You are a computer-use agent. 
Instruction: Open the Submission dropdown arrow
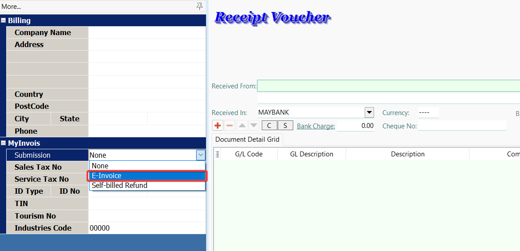[201, 155]
